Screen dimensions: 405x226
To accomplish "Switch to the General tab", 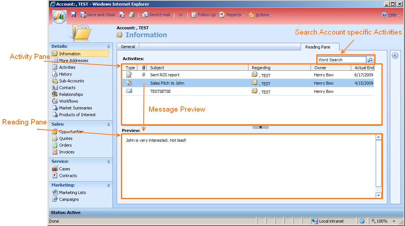I will pos(128,47).
